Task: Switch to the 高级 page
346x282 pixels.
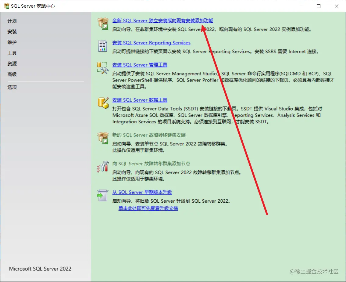Action: click(12, 74)
